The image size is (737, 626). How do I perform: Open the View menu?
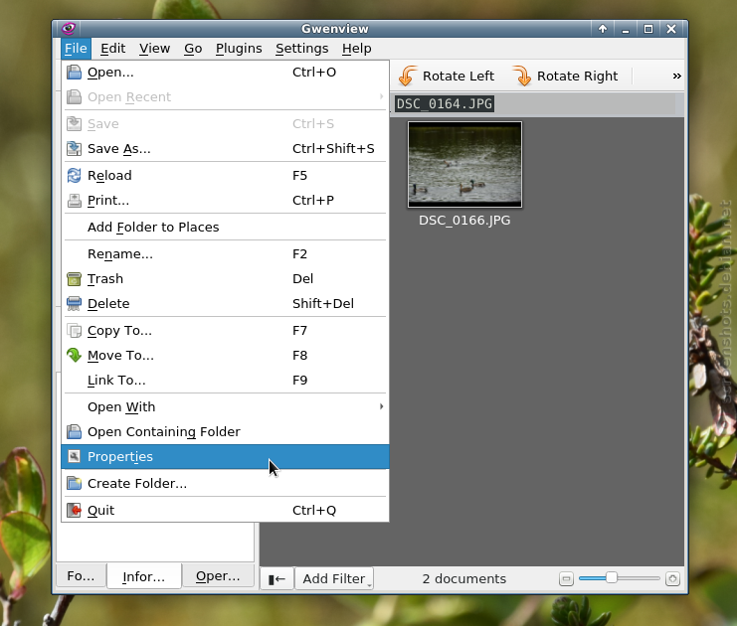pos(154,49)
